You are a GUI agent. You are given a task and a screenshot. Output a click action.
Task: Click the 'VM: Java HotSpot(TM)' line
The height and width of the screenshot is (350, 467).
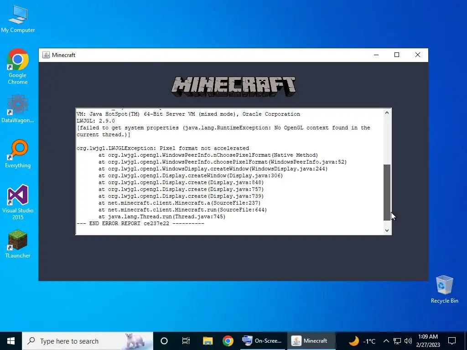[x=188, y=114]
